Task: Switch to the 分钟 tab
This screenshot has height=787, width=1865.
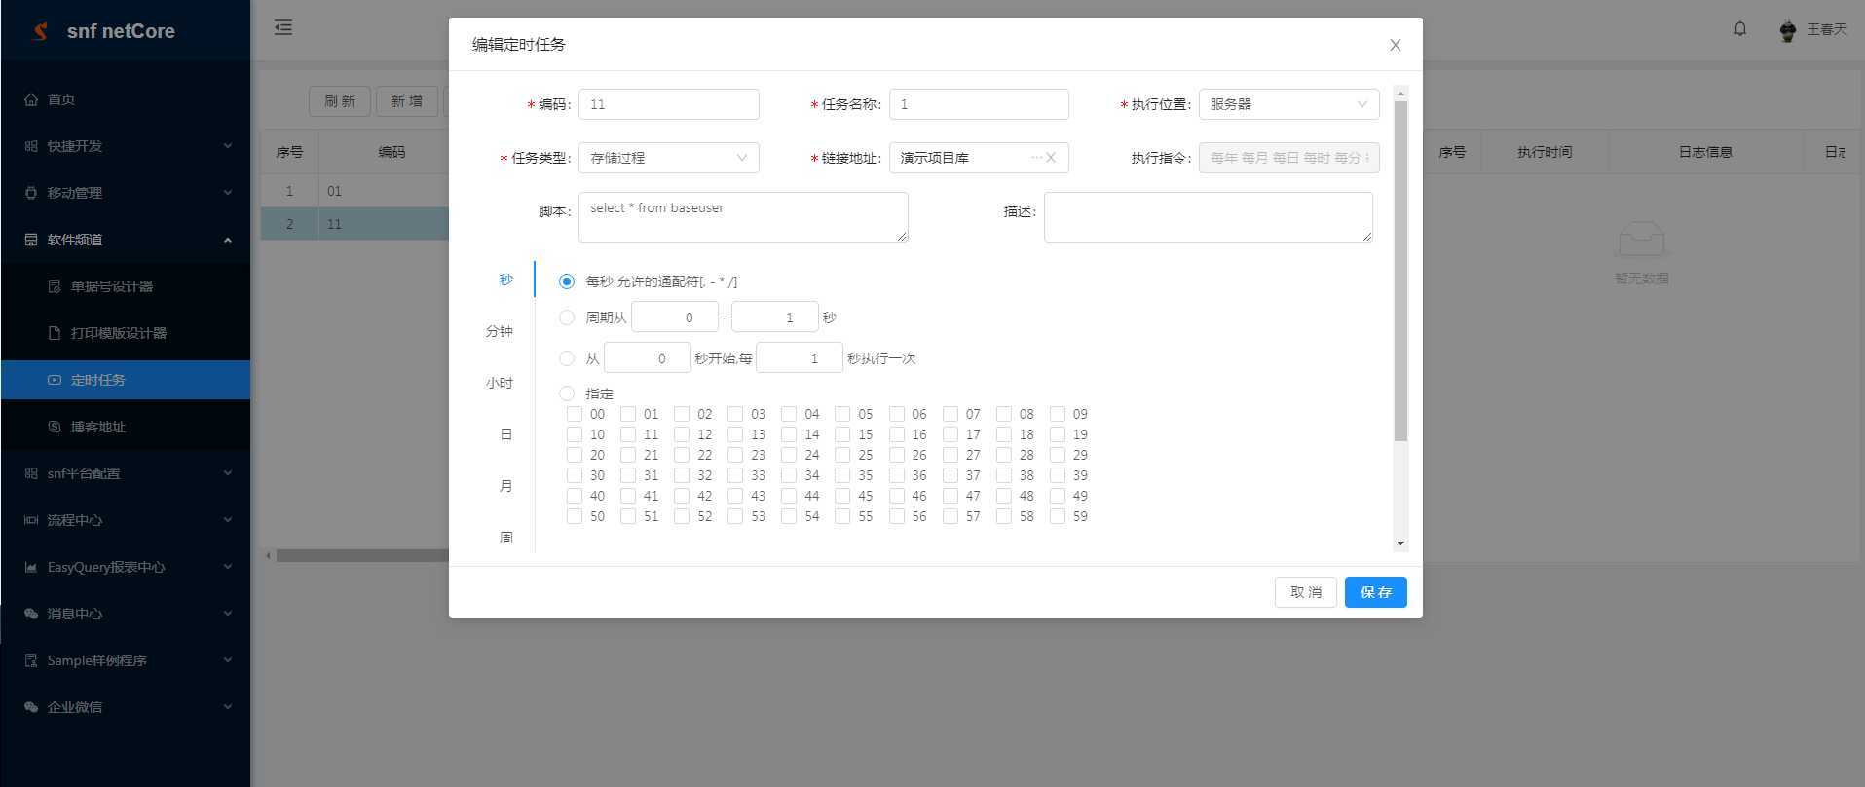Action: [x=500, y=331]
